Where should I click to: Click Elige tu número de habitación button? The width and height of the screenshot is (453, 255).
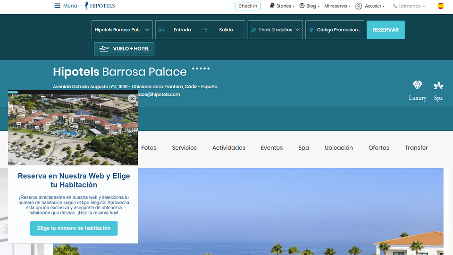(x=74, y=228)
